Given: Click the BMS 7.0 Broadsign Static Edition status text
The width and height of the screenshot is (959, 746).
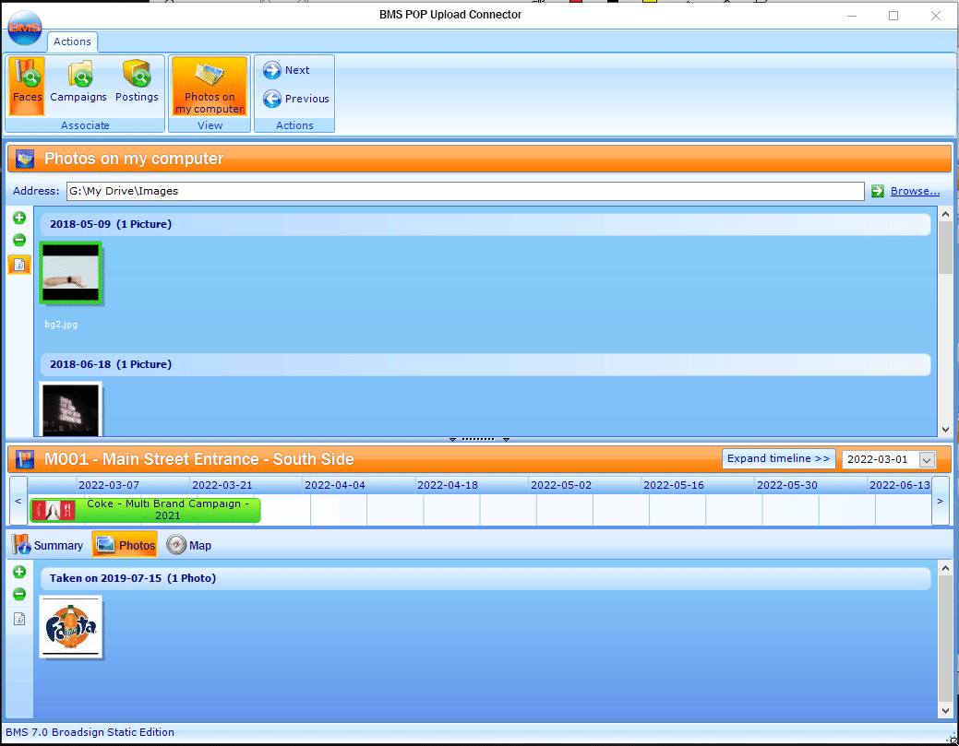Looking at the screenshot, I should click(90, 732).
